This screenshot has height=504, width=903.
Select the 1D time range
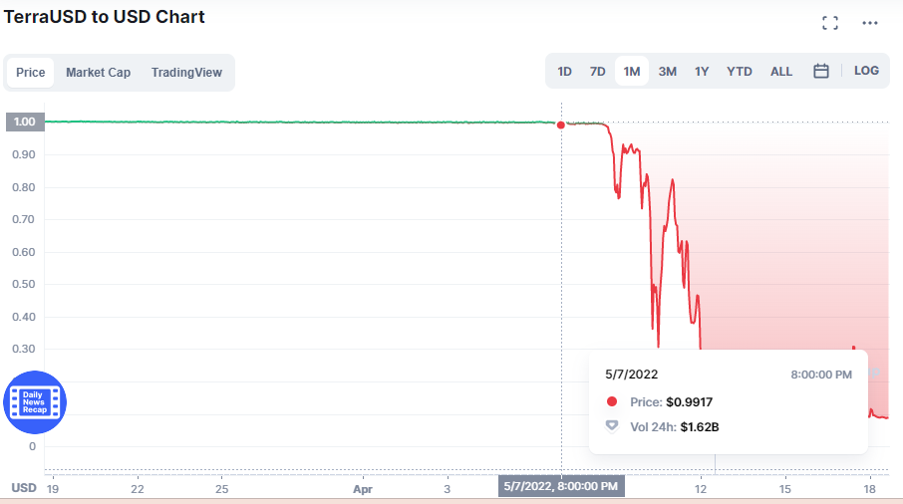pos(564,72)
